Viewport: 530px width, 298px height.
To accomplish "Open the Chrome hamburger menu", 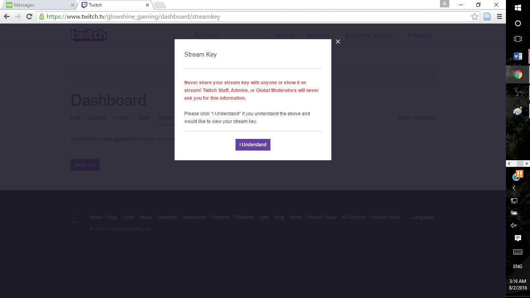I will pos(499,17).
